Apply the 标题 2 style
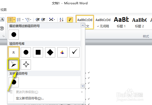Viewport: 152px width, 105px height. click(x=139, y=23)
